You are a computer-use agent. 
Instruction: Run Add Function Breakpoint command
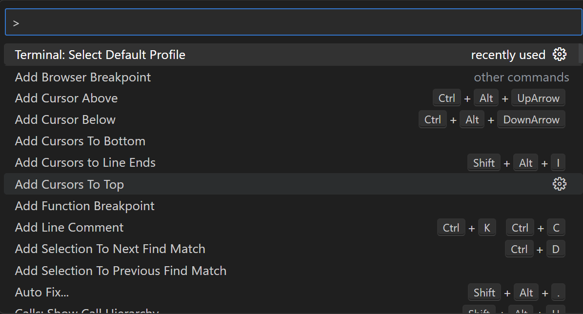pyautogui.click(x=85, y=206)
